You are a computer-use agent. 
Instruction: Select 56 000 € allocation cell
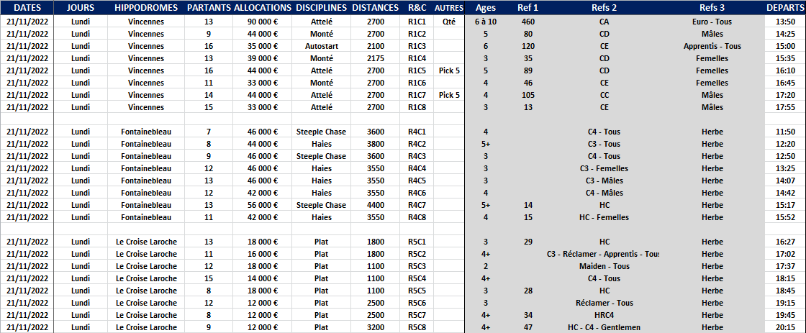[262, 205]
